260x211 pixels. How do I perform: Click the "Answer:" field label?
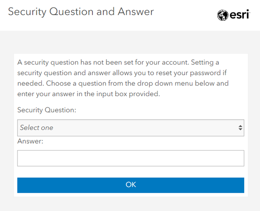(x=30, y=141)
